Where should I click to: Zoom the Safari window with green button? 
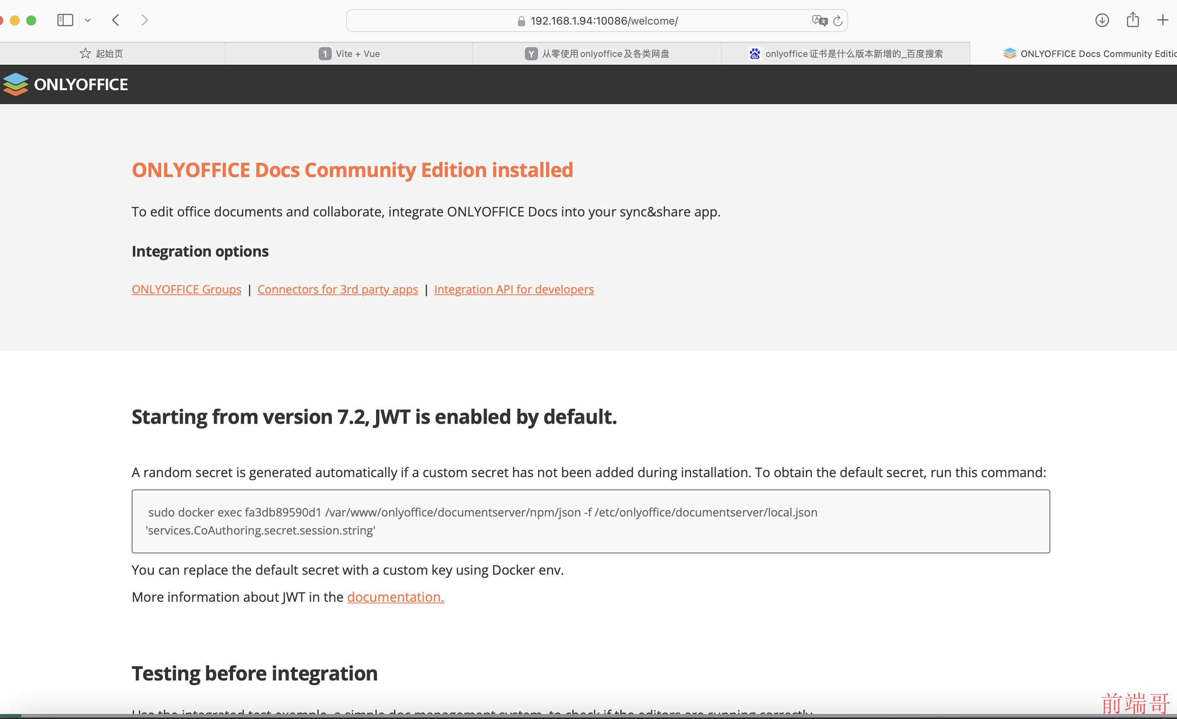click(31, 20)
